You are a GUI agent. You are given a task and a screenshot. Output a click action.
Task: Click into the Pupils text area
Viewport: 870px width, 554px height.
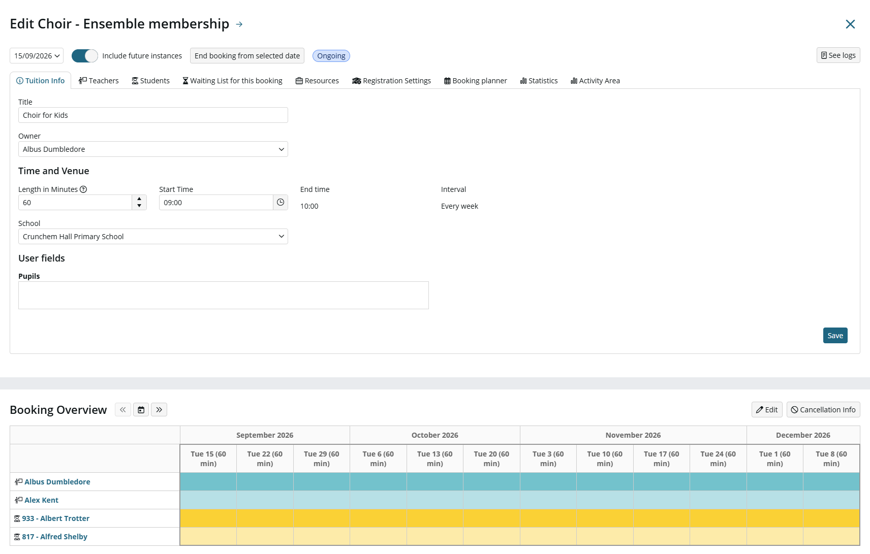(224, 296)
